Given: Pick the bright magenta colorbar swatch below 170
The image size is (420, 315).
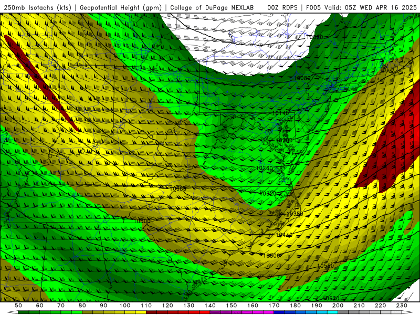Looking at the screenshot, I should pyautogui.click(x=269, y=312).
